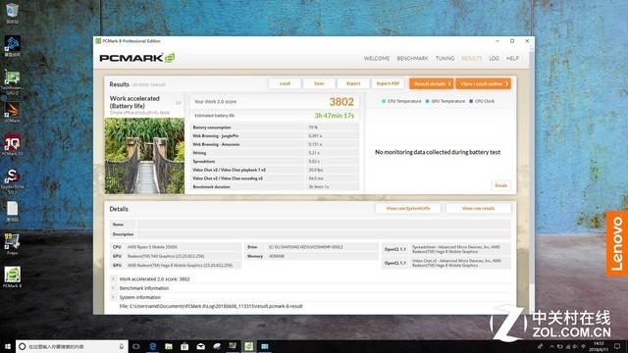Collapse the System information row

pos(113,297)
